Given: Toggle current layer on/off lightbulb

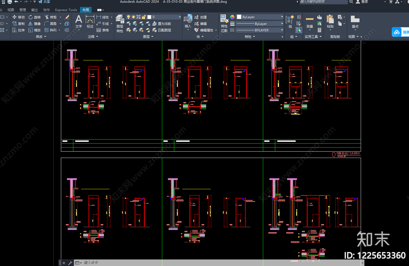Looking at the screenshot, I should tap(128, 17).
